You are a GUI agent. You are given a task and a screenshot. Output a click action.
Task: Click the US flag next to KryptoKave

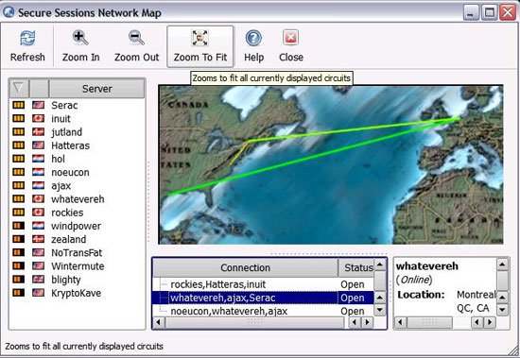(x=38, y=293)
